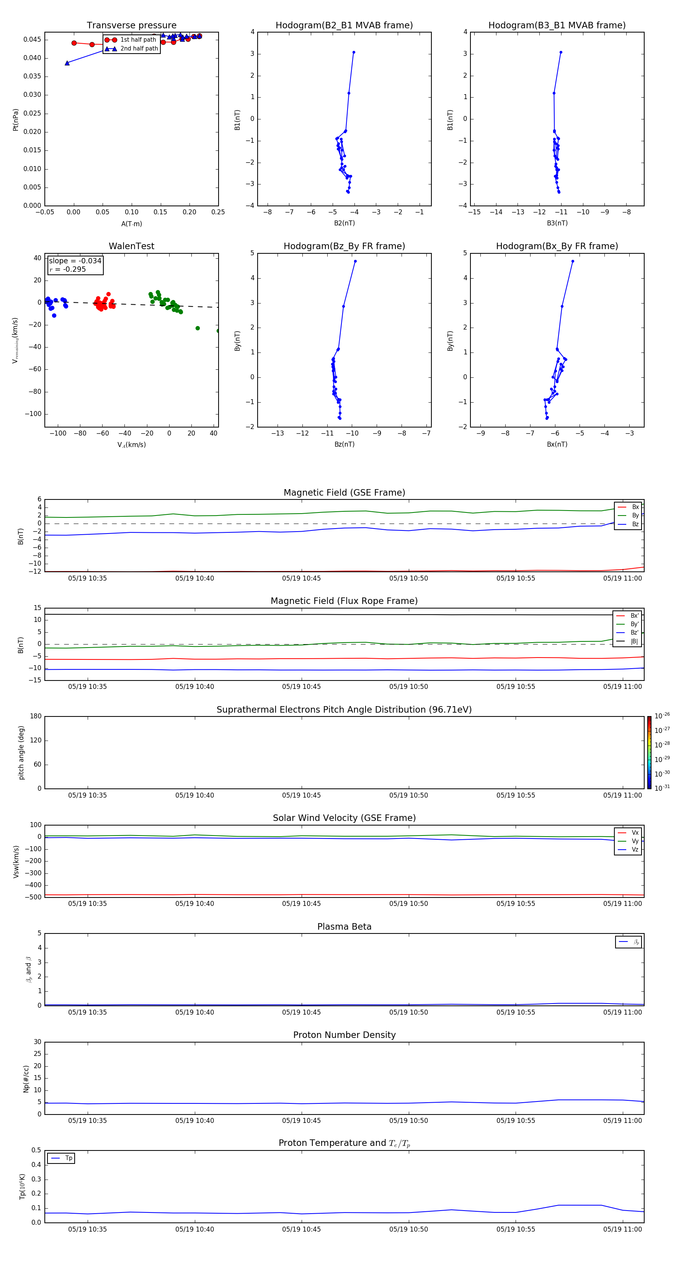Click the dashed fit line in WalenTest

[x=131, y=304]
